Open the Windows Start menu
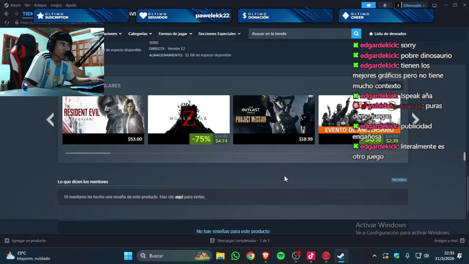This screenshot has width=469, height=264. (128, 256)
